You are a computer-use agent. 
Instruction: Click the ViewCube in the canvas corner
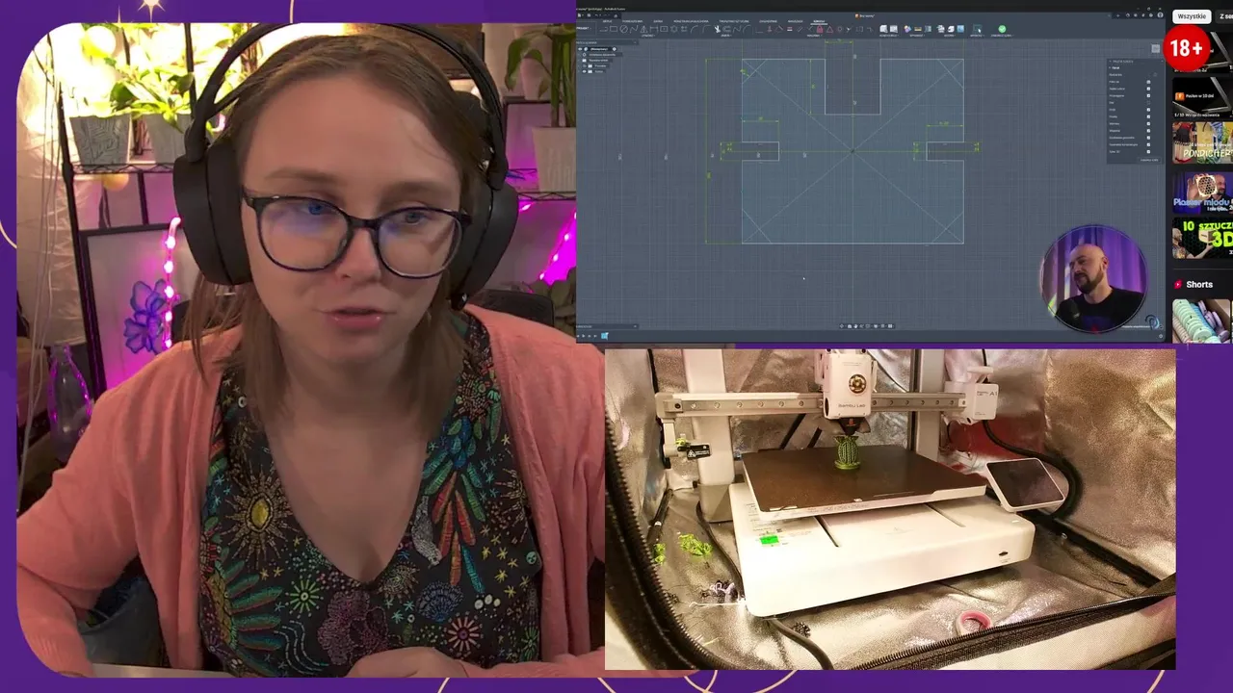click(1156, 50)
